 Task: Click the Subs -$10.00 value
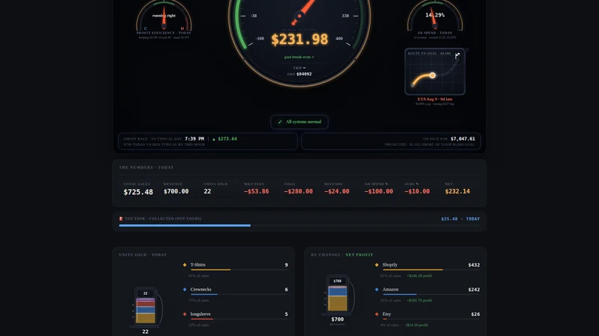tap(417, 191)
